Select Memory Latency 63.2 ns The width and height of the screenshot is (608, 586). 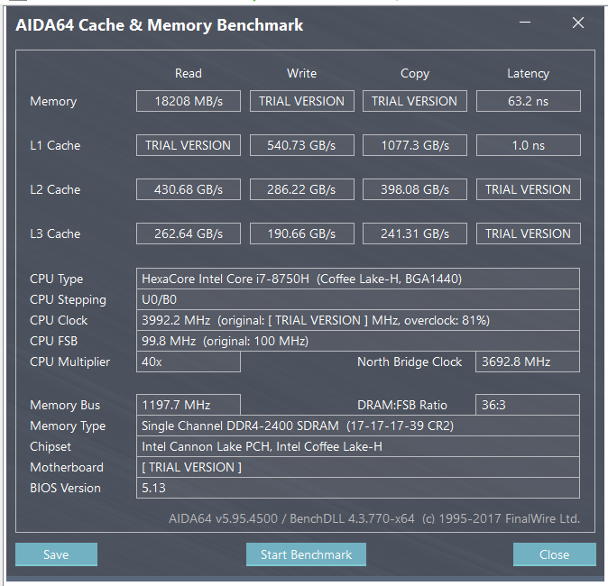(x=529, y=101)
